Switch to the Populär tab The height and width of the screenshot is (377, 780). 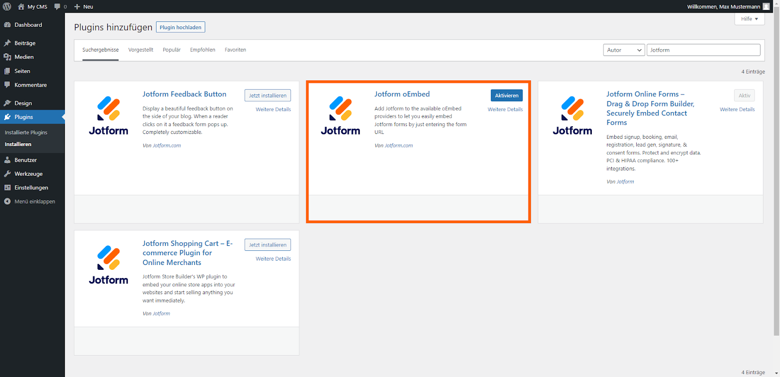[172, 50]
